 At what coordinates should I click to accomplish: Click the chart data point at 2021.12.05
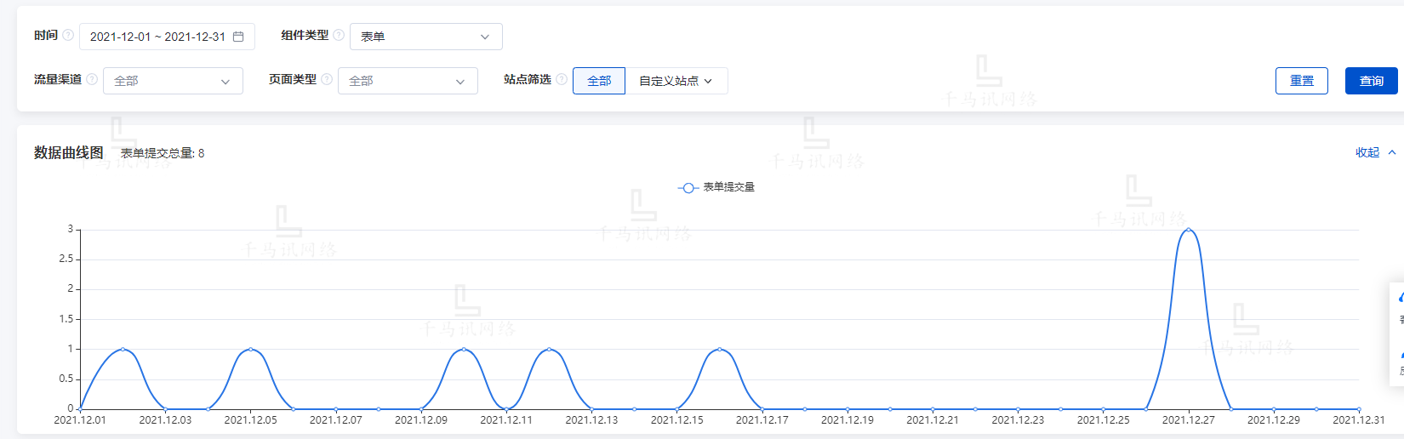[251, 349]
